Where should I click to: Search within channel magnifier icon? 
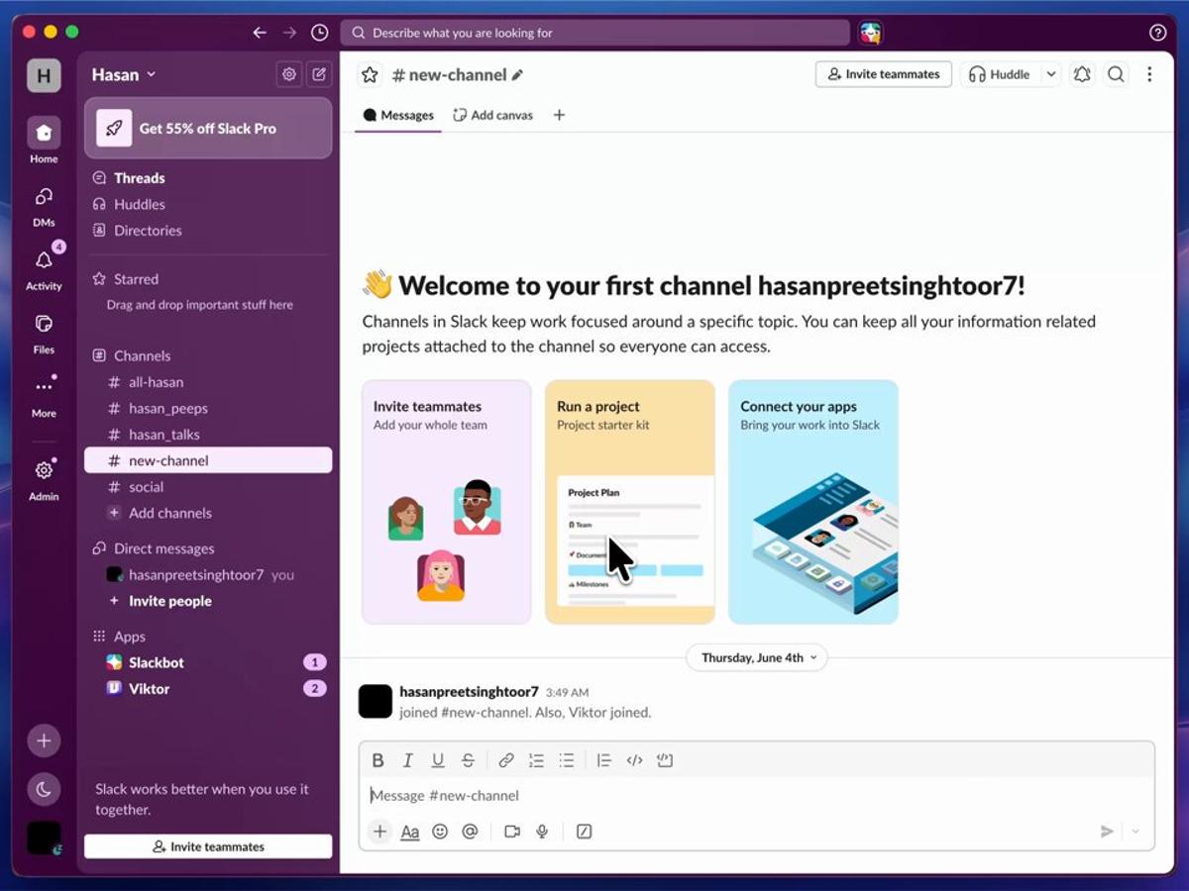[1116, 74]
